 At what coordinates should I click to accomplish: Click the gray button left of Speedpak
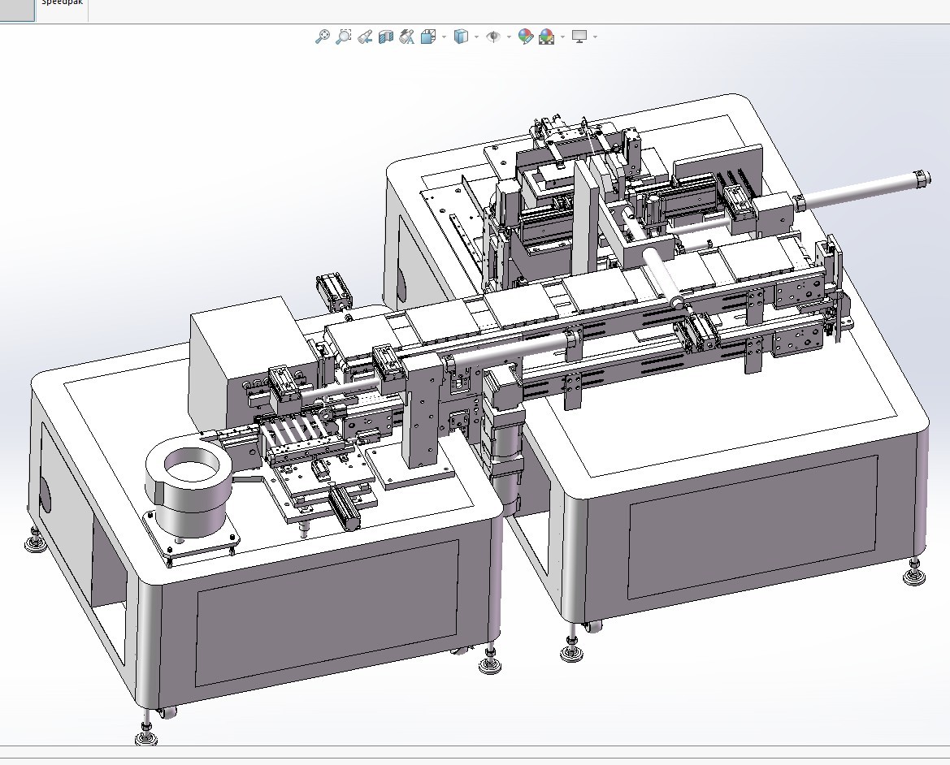tap(17, 10)
